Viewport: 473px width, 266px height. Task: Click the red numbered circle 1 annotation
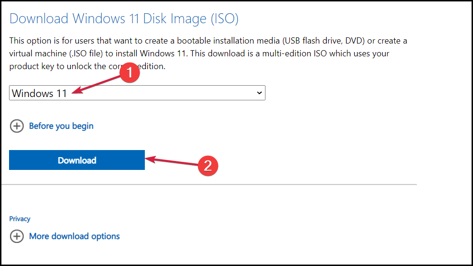coord(129,73)
